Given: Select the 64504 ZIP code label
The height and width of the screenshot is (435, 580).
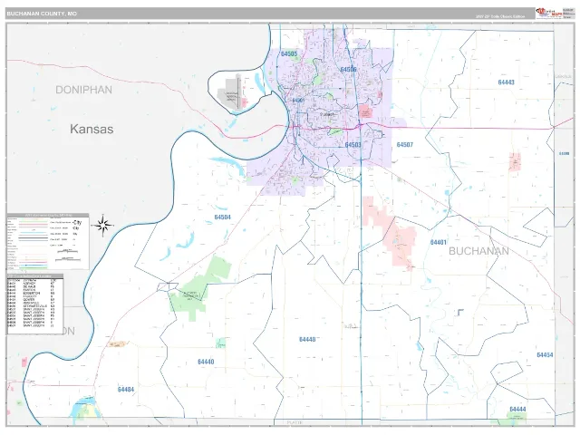Looking at the screenshot, I should (222, 217).
